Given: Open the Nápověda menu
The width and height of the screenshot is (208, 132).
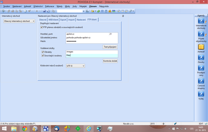Looking at the screenshot, I should (x=104, y=6).
